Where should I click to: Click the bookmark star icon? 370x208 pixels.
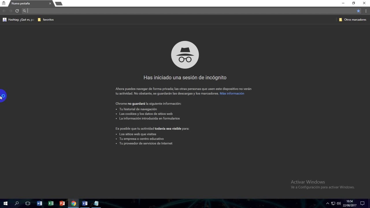(x=358, y=11)
